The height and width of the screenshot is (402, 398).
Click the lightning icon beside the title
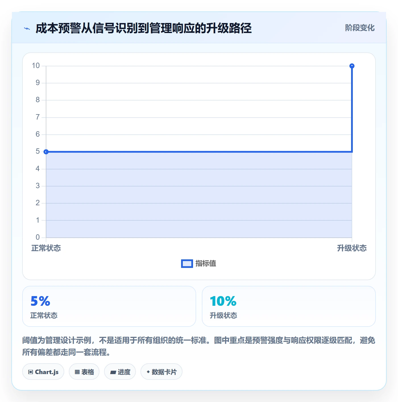click(x=27, y=28)
